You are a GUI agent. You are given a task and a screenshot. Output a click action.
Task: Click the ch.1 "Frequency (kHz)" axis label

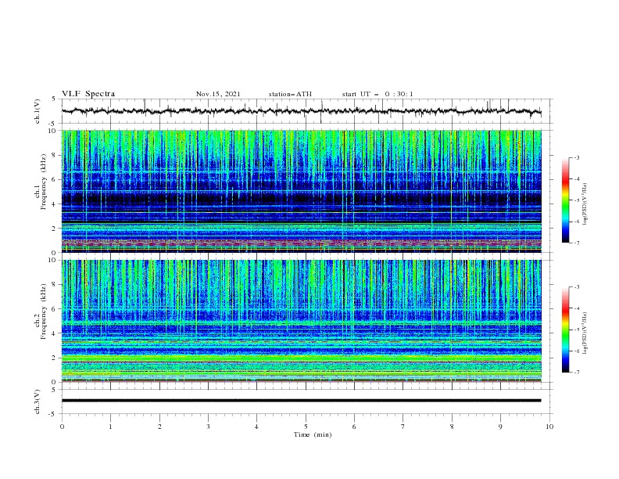43,182
